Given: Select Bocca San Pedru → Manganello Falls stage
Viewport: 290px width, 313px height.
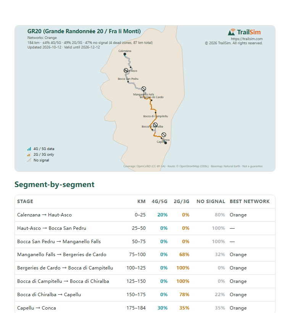Looking at the screenshot, I should (x=145, y=242).
